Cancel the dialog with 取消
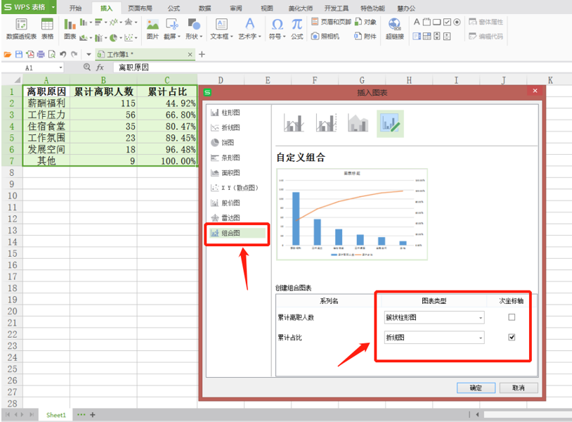The height and width of the screenshot is (422, 572). click(519, 388)
